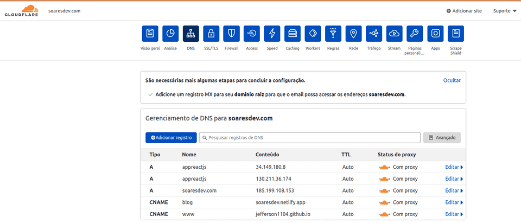Screen dimensions: 521x223
Task: Focus the Pesquisar registros de DNS field
Action: [x=310, y=138]
